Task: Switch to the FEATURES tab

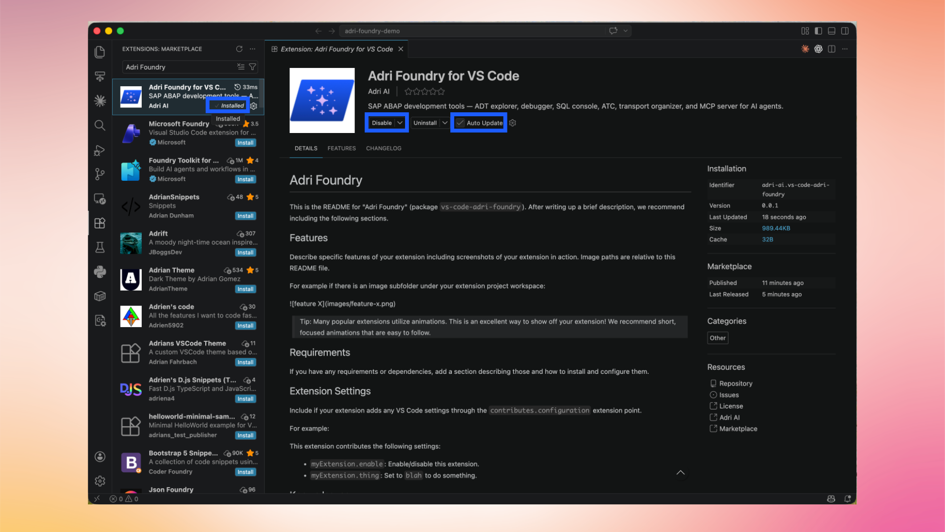Action: tap(342, 148)
